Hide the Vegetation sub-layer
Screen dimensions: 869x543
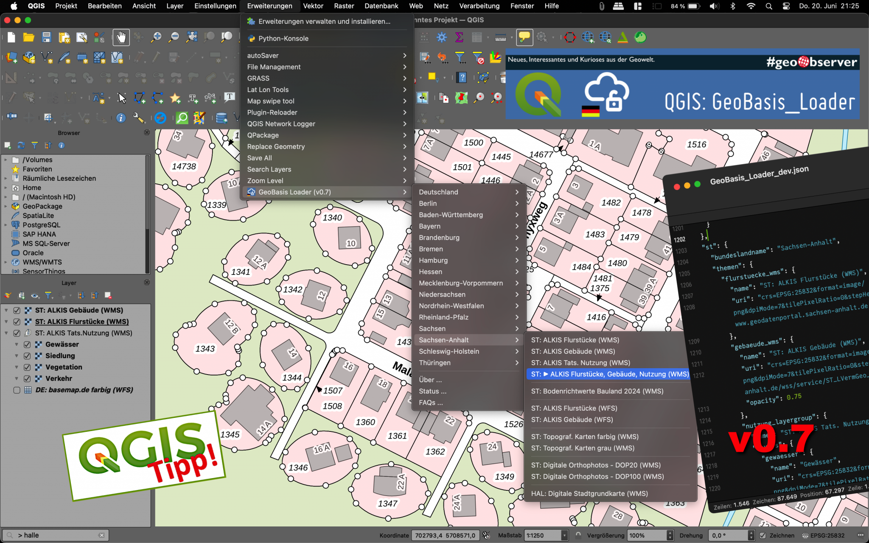27,367
